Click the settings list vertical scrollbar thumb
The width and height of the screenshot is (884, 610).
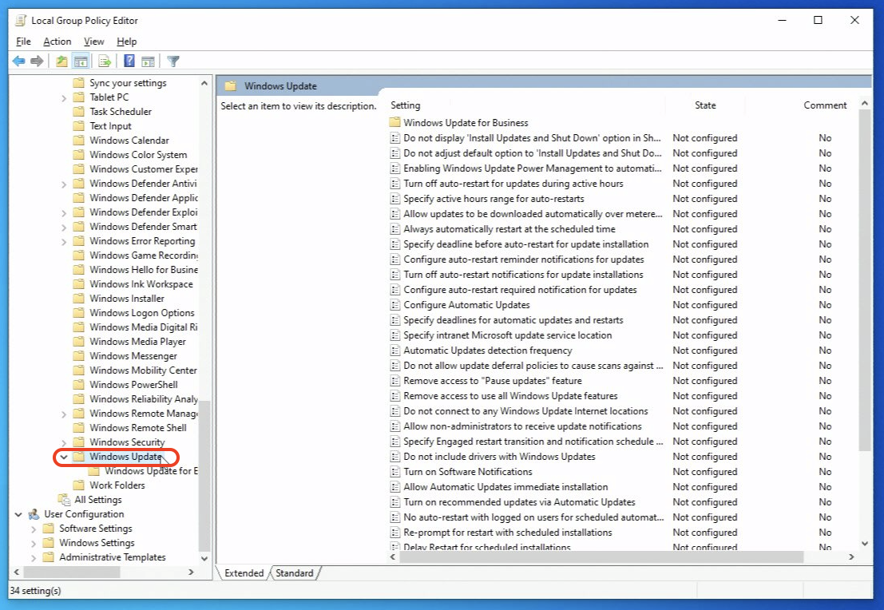point(864,280)
